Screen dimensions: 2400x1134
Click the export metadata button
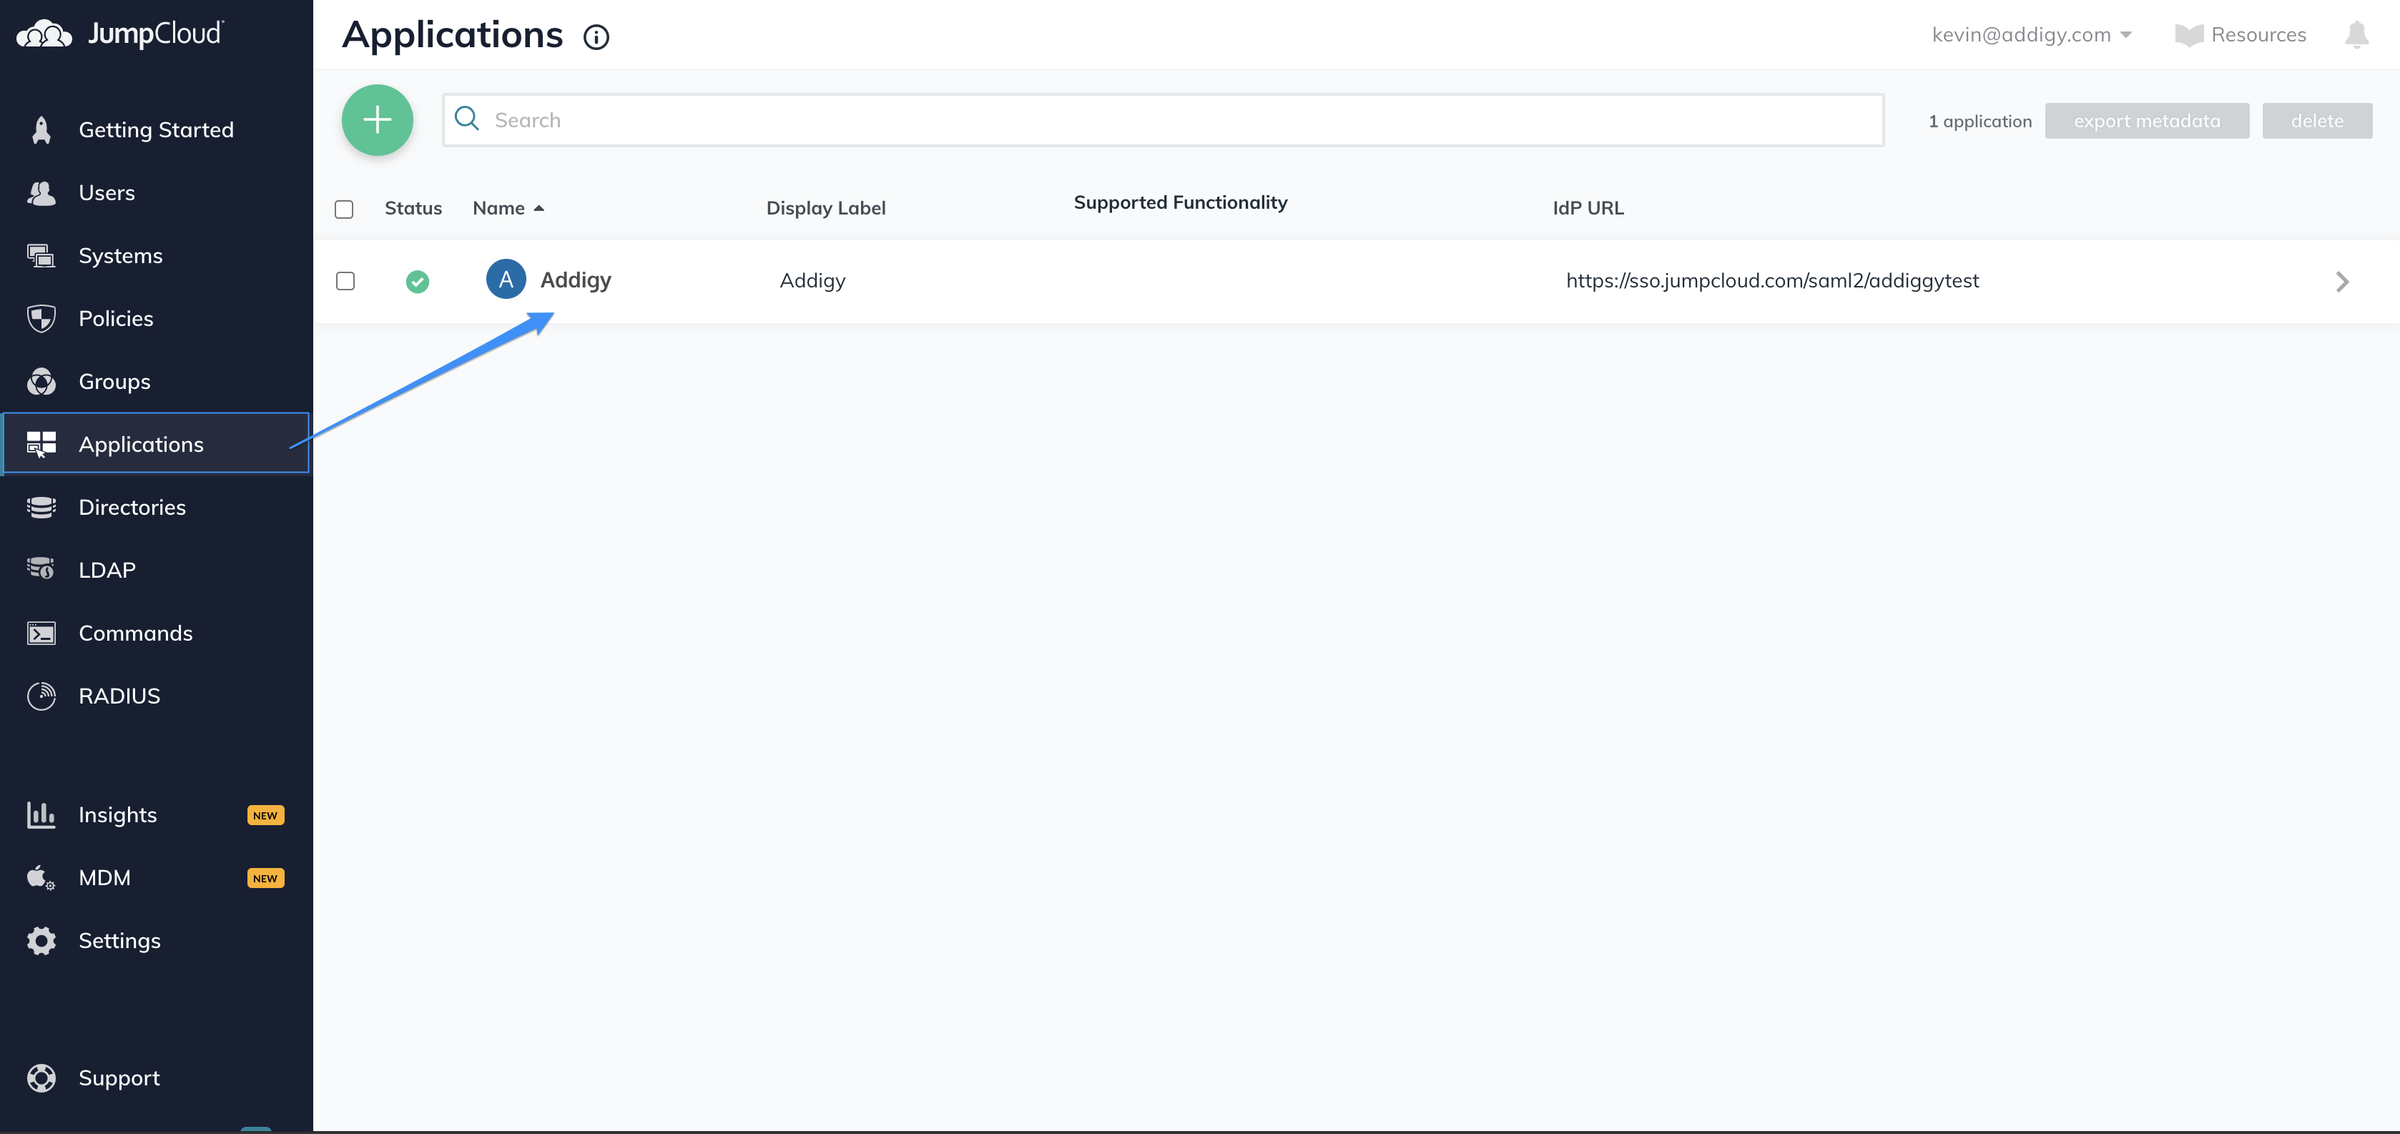(x=2148, y=120)
